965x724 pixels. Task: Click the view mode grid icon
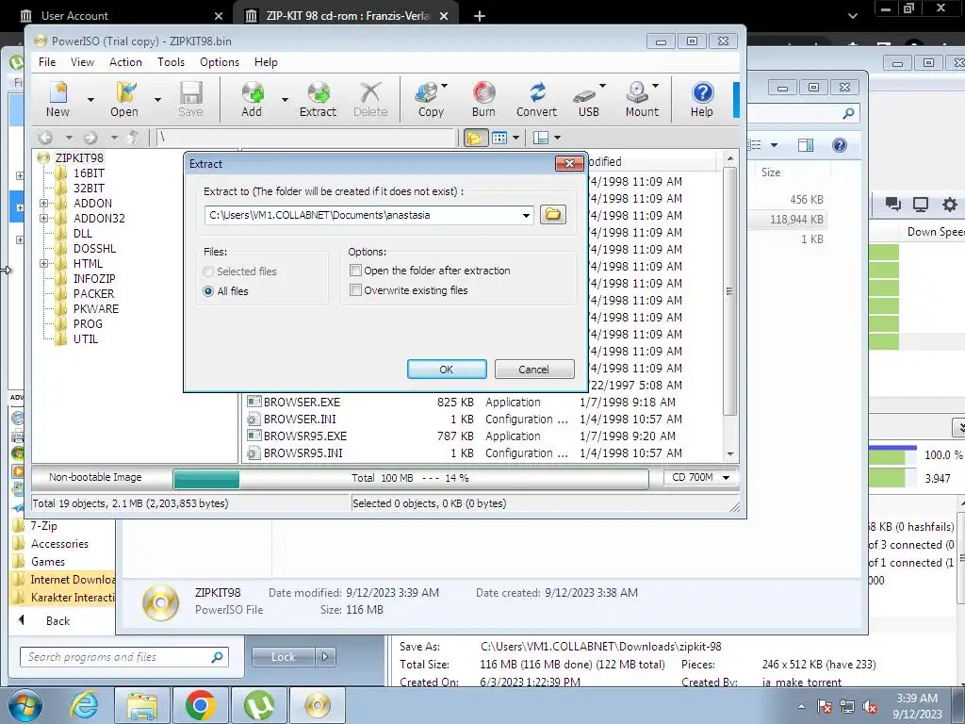pos(499,138)
